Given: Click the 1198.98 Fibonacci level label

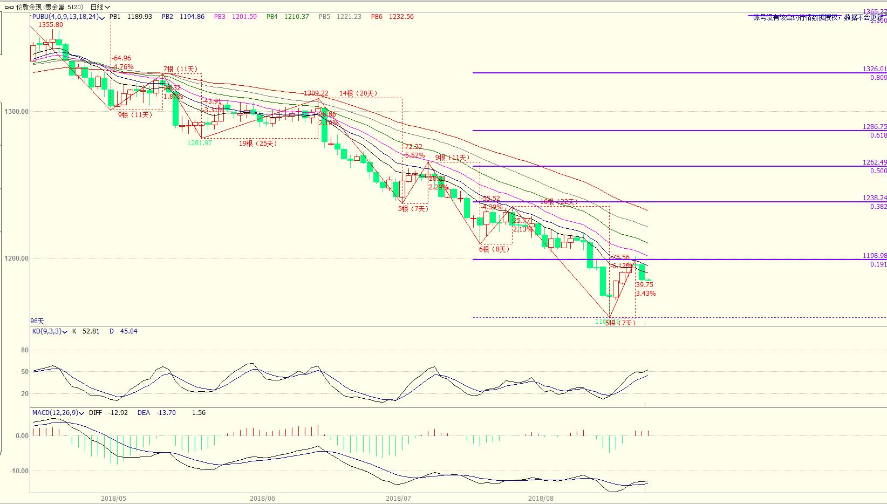Looking at the screenshot, I should [x=875, y=256].
